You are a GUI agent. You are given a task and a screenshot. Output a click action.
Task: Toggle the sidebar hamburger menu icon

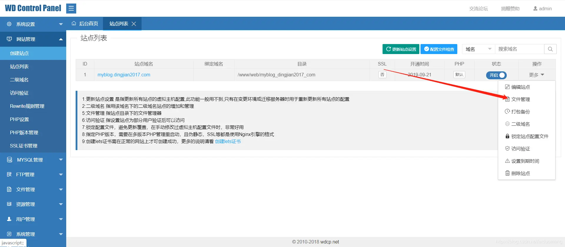pyautogui.click(x=71, y=9)
